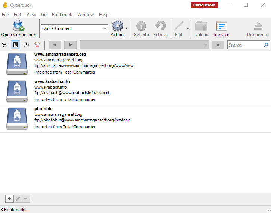Open the Transfers window

pyautogui.click(x=221, y=26)
